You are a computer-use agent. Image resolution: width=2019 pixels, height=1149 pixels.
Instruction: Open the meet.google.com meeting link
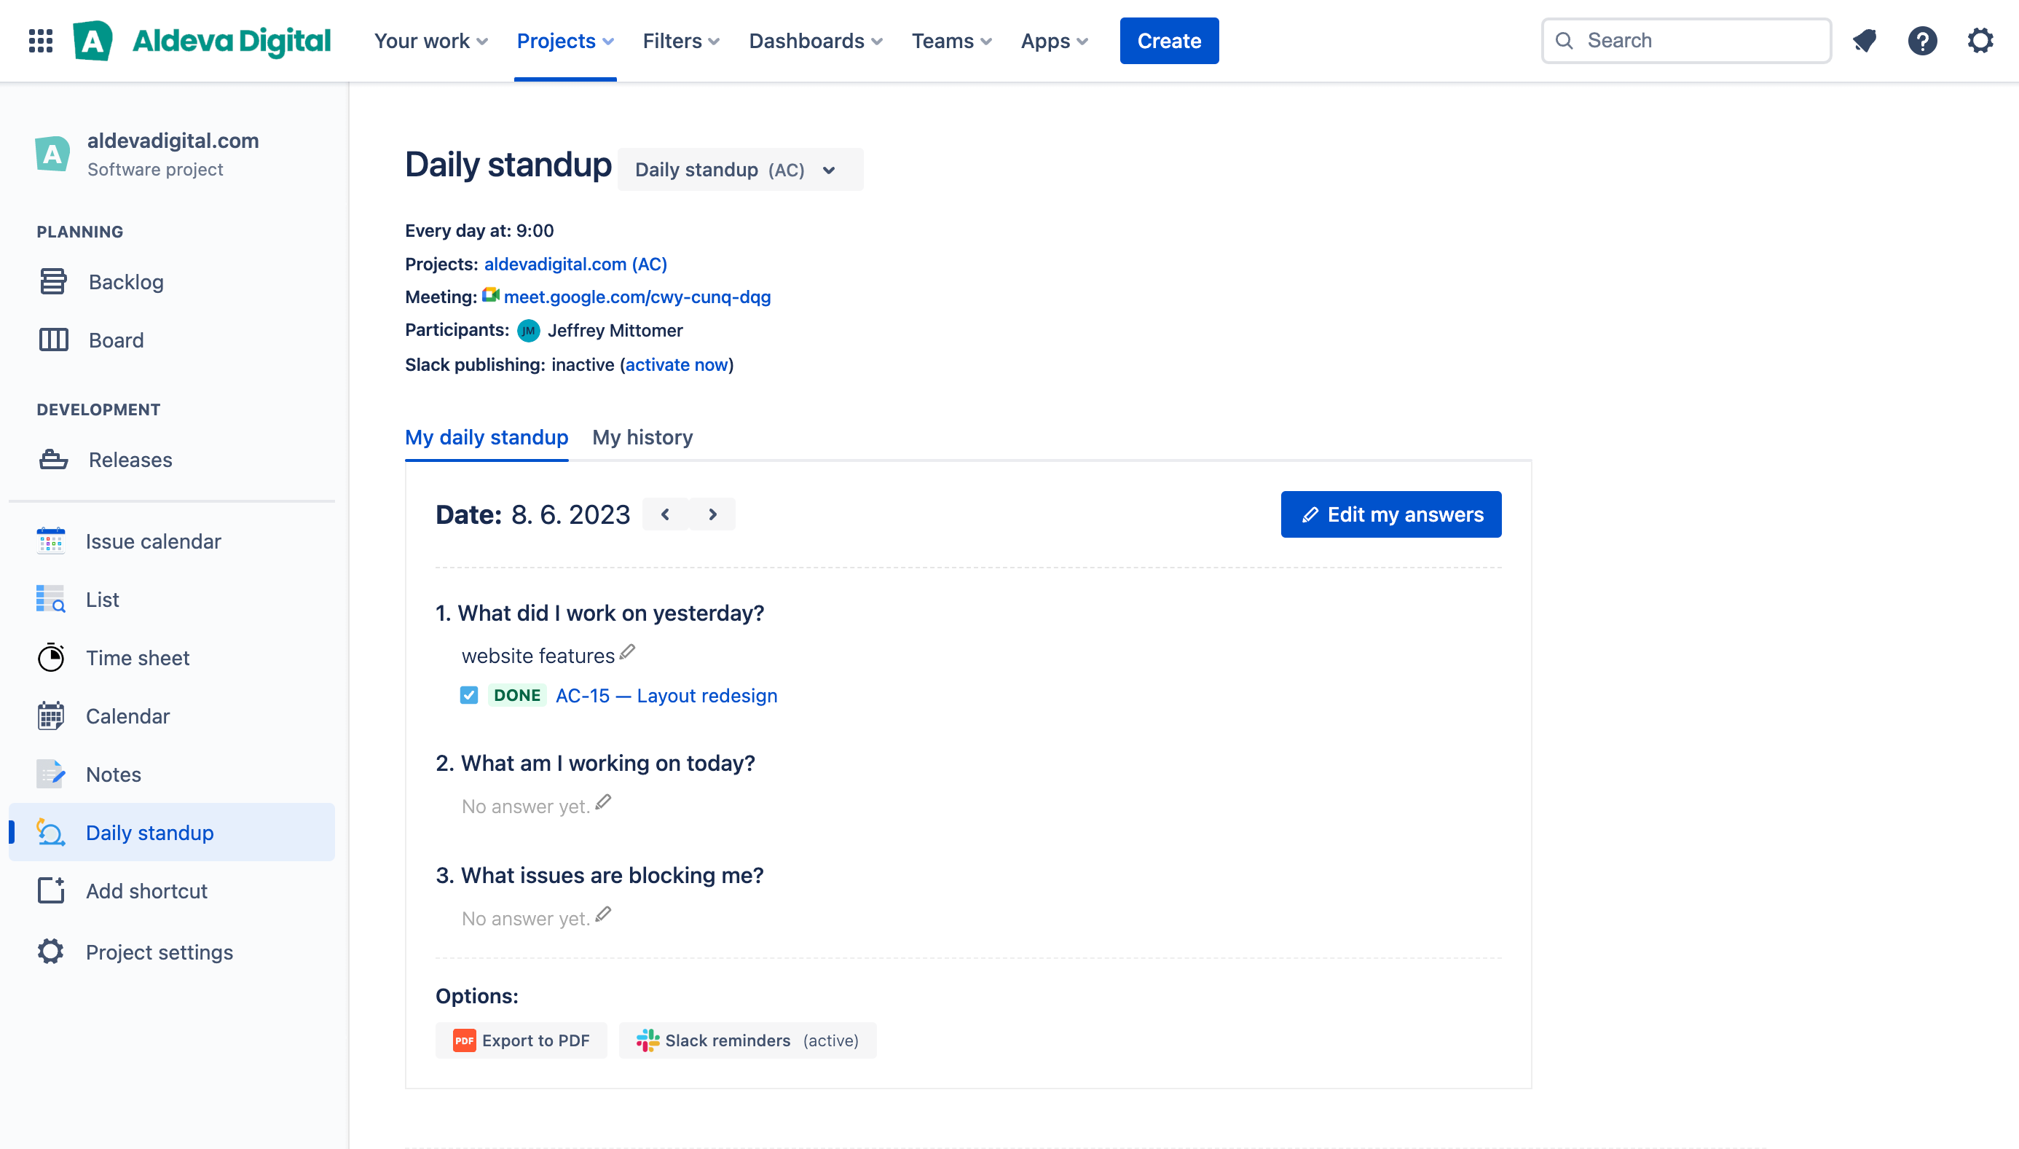tap(637, 297)
